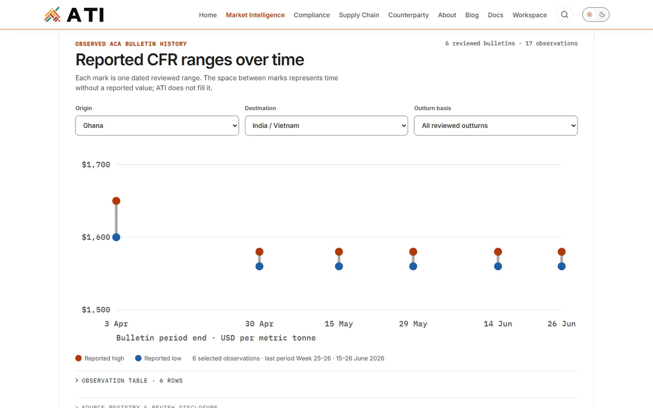
Task: Open the Workspace link
Action: tap(530, 15)
